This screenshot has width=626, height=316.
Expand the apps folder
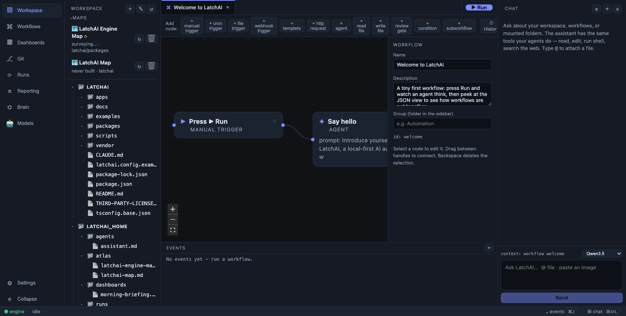point(82,97)
